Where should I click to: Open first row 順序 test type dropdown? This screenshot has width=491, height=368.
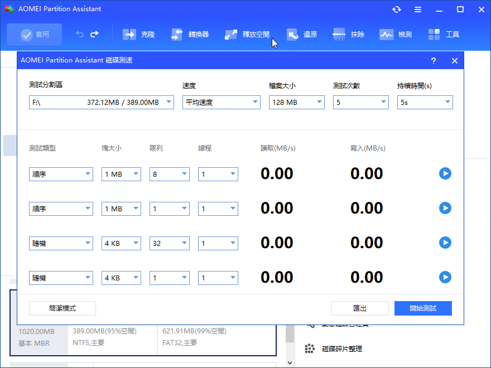61,175
